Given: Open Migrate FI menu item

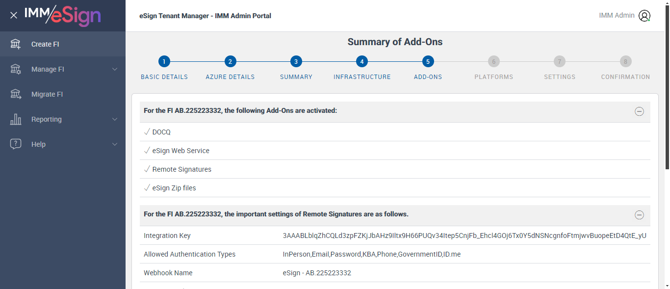Looking at the screenshot, I should [47, 94].
